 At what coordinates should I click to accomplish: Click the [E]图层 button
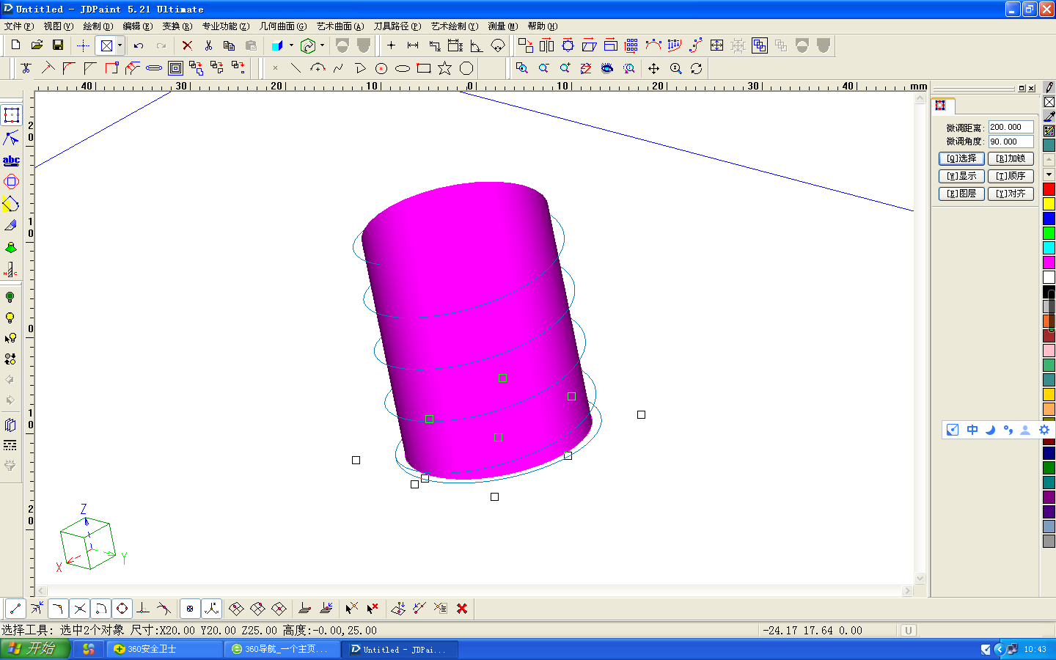click(x=961, y=194)
